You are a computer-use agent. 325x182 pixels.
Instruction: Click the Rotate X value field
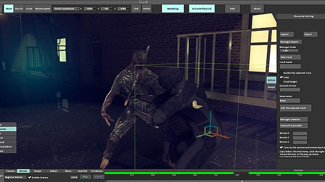[300, 133]
